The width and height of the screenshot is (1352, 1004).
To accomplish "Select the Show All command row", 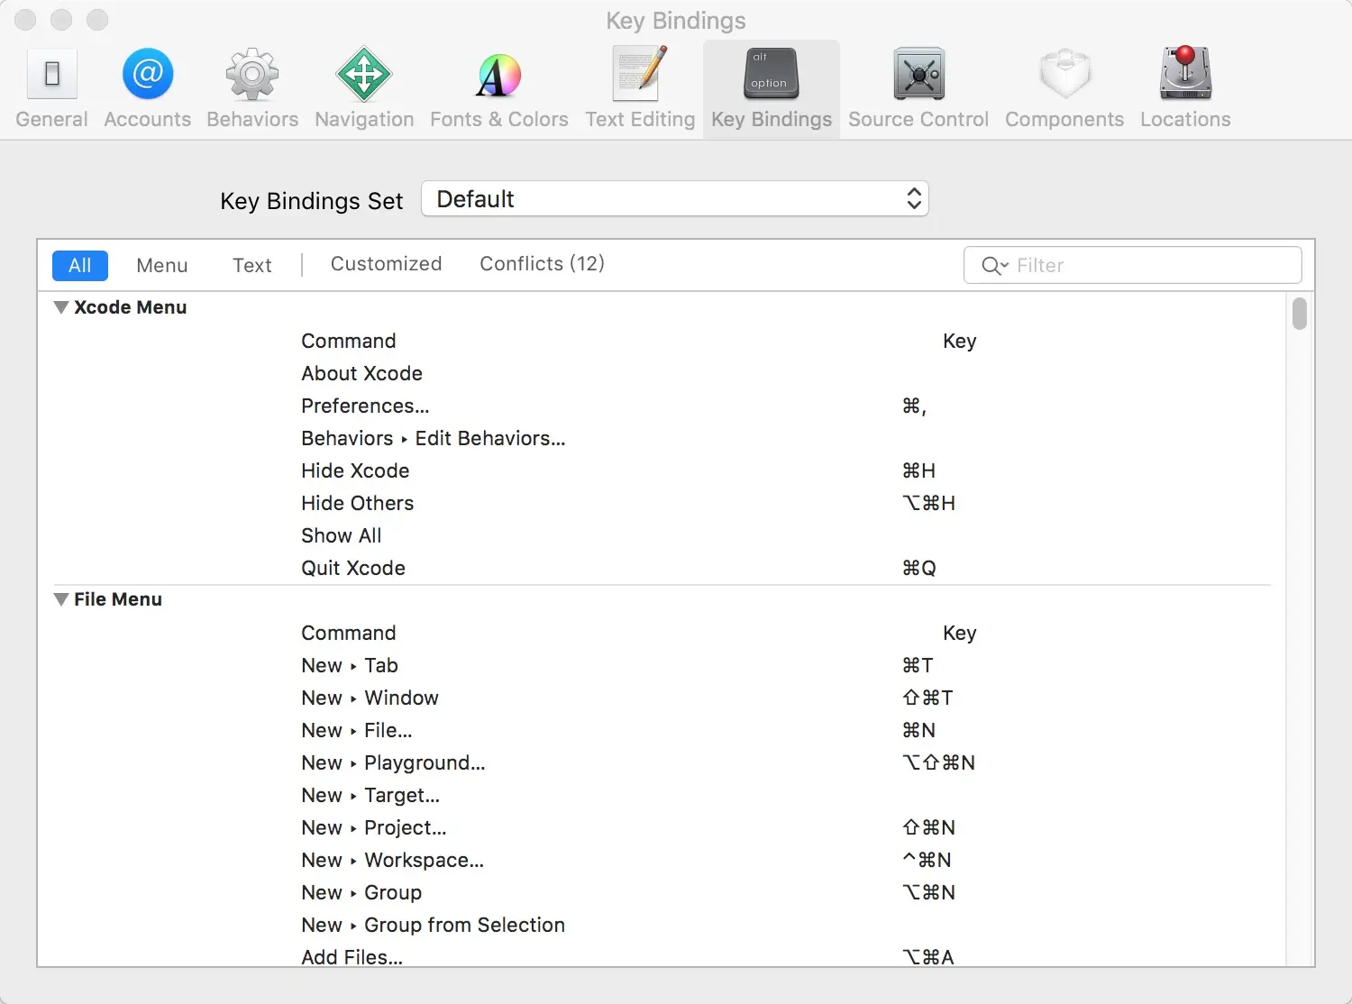I will [662, 535].
